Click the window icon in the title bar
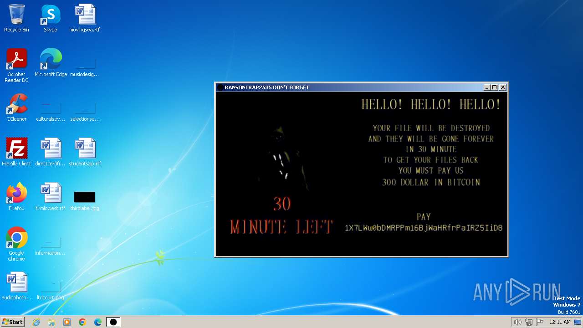 [x=220, y=87]
